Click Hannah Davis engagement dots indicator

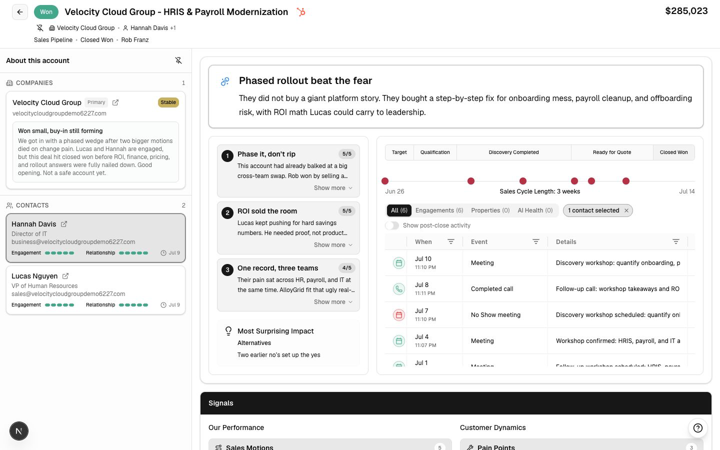tap(59, 253)
